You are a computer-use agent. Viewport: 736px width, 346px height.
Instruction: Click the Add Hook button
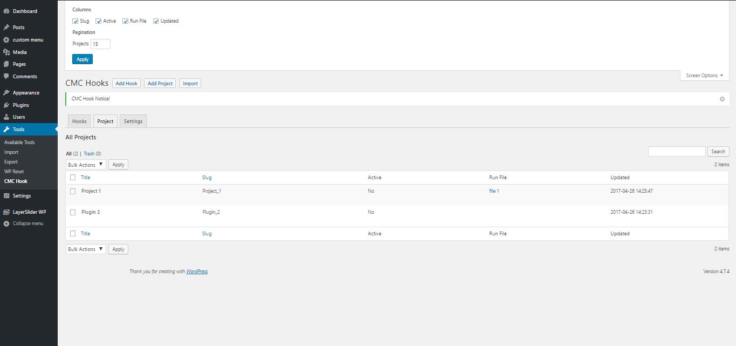[x=127, y=84]
